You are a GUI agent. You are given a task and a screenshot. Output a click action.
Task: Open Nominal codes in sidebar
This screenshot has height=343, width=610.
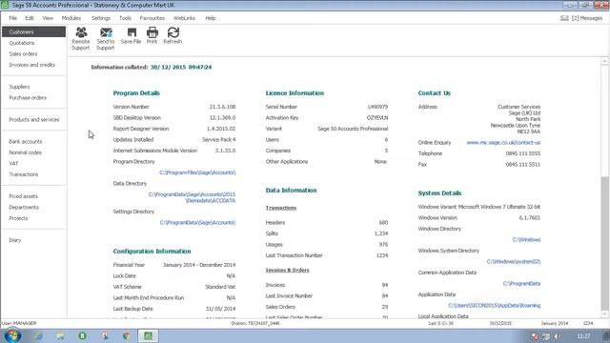(x=26, y=152)
